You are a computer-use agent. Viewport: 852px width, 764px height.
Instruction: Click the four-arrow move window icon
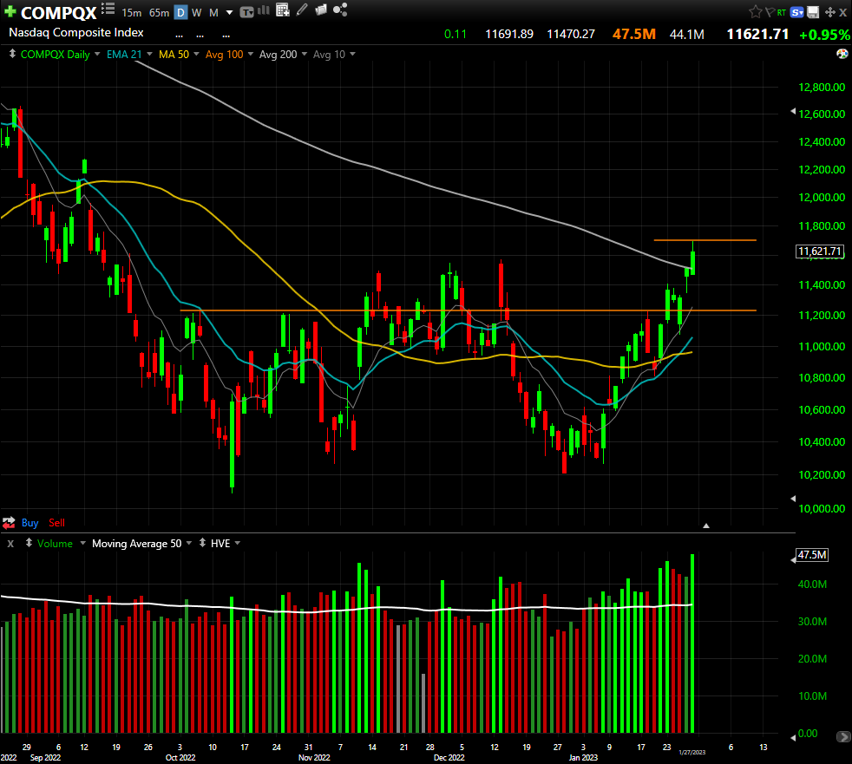click(x=829, y=12)
